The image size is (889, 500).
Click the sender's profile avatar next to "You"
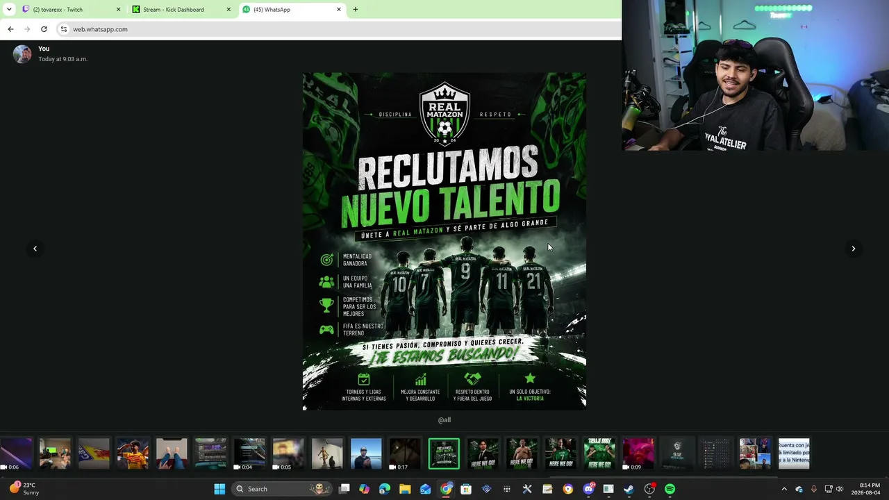tap(22, 54)
